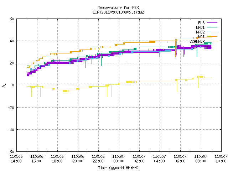Click the x-axis tick 110507 04:00
Viewport: 228px width, 171px height.
(160, 159)
